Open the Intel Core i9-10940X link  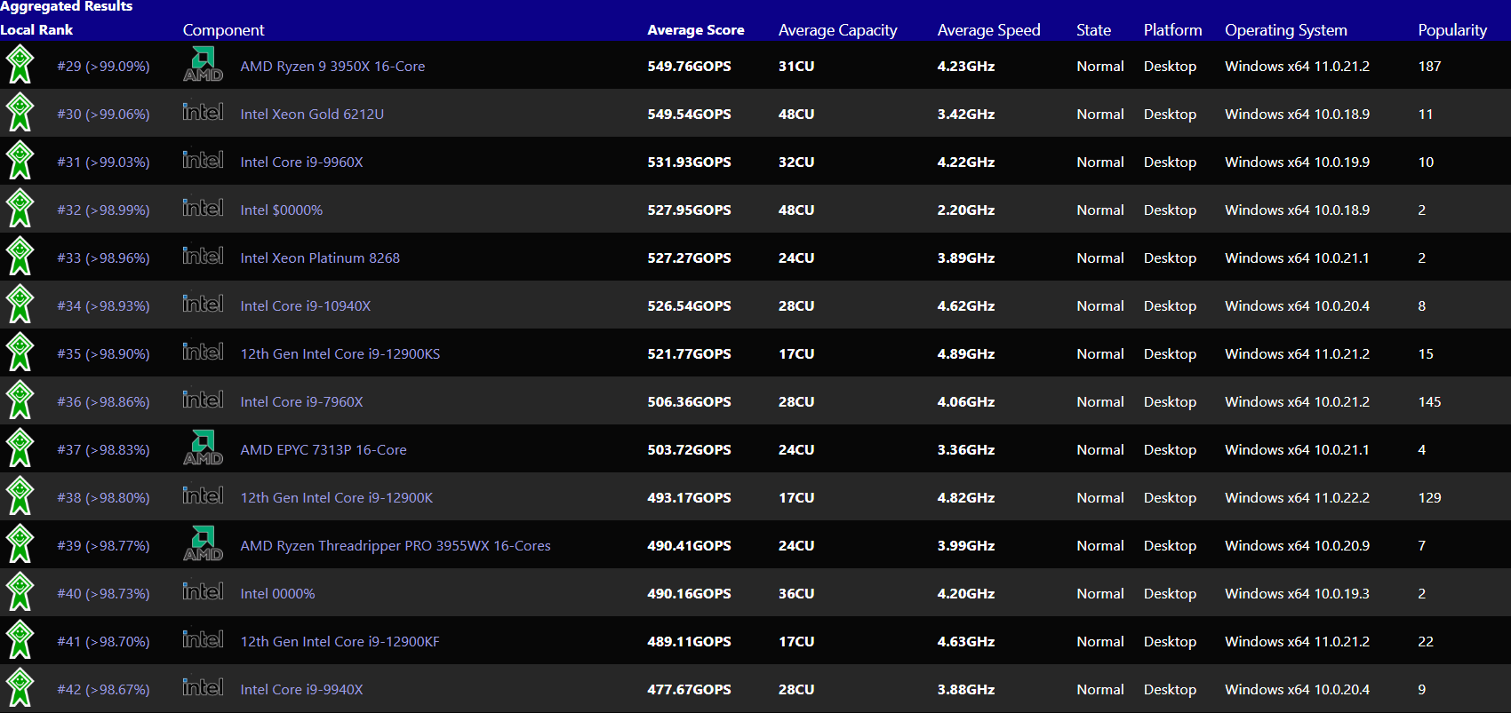click(305, 306)
